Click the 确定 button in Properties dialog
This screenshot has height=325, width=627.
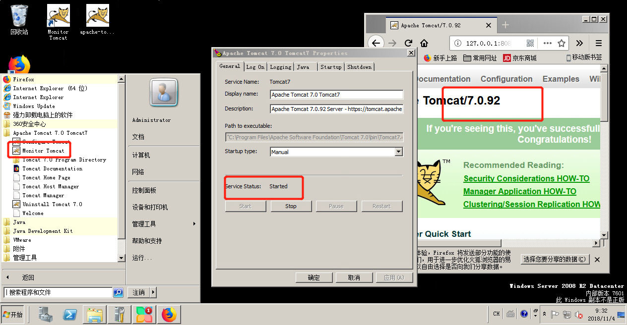[314, 277]
